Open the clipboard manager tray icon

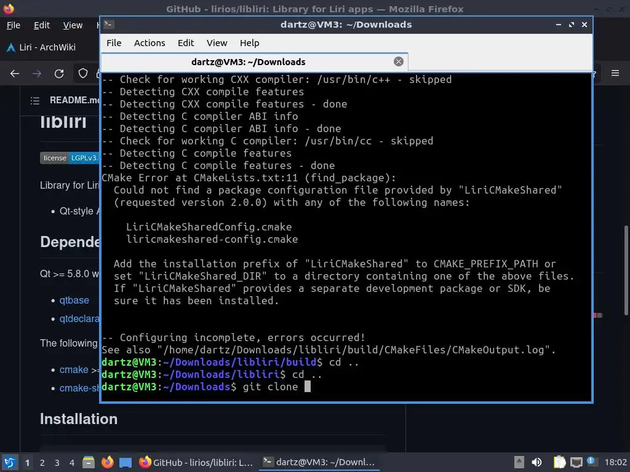559,462
